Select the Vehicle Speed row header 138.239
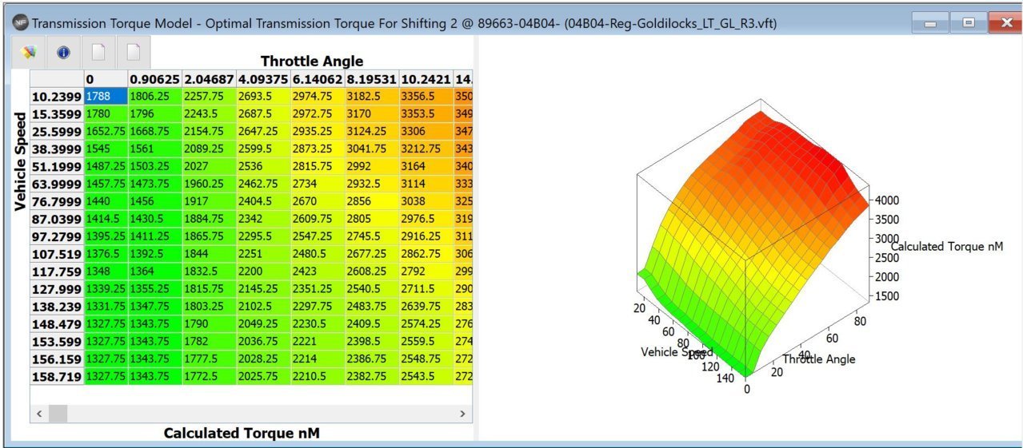Image resolution: width=1023 pixels, height=448 pixels. [57, 306]
